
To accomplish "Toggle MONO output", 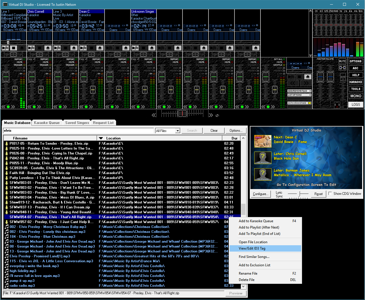I will pos(356,96).
